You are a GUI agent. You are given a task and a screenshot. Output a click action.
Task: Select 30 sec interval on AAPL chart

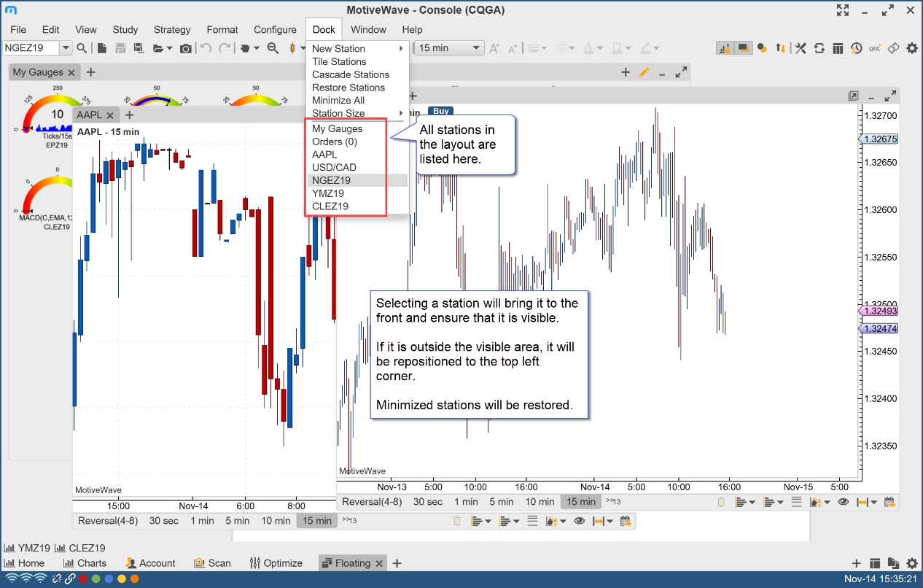pyautogui.click(x=164, y=521)
